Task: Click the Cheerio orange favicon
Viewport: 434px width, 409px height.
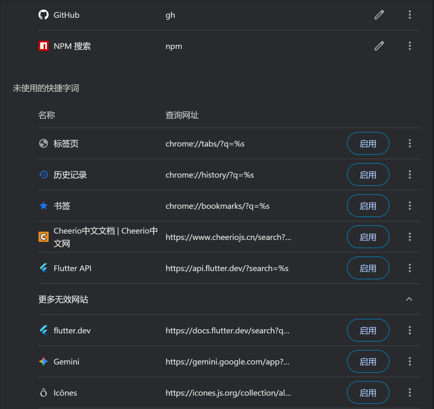Action: (44, 237)
